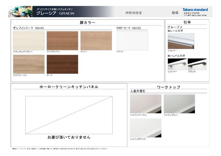Select the ブラック handle thumbnail
The height and width of the screenshot is (156, 221).
pos(197,64)
